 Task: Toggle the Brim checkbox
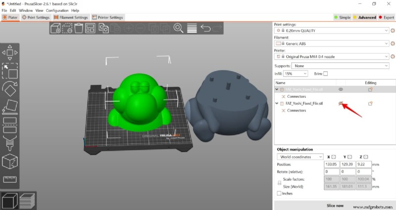(326, 74)
